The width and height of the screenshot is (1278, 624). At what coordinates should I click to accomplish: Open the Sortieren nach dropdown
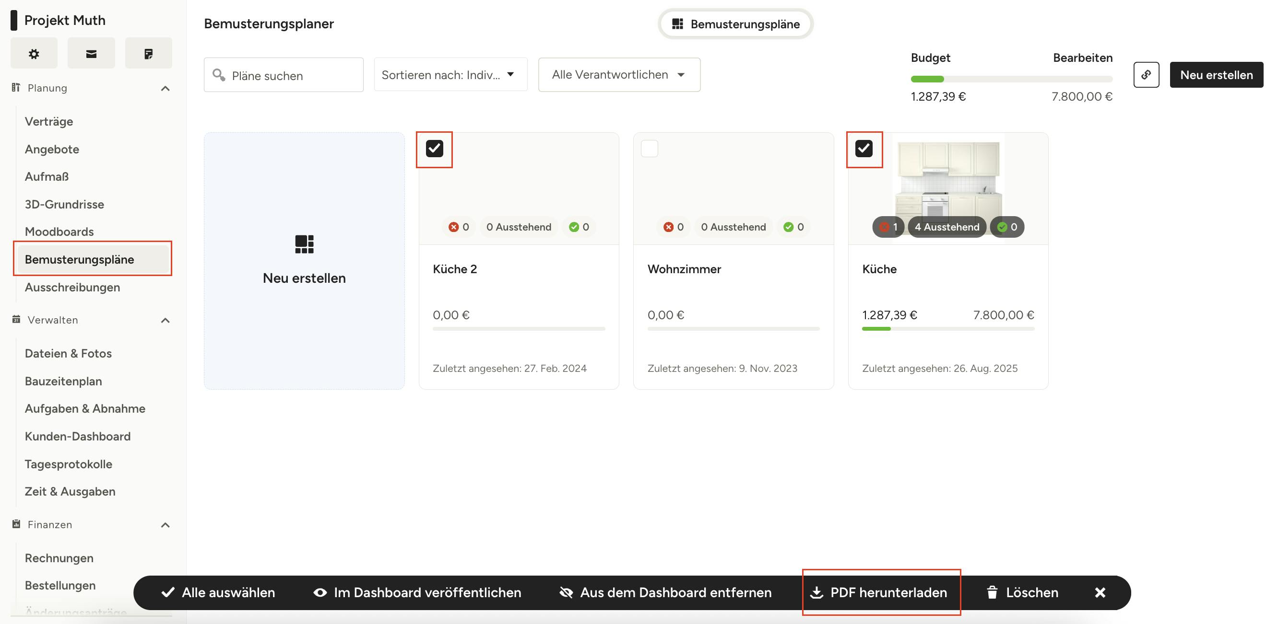450,75
